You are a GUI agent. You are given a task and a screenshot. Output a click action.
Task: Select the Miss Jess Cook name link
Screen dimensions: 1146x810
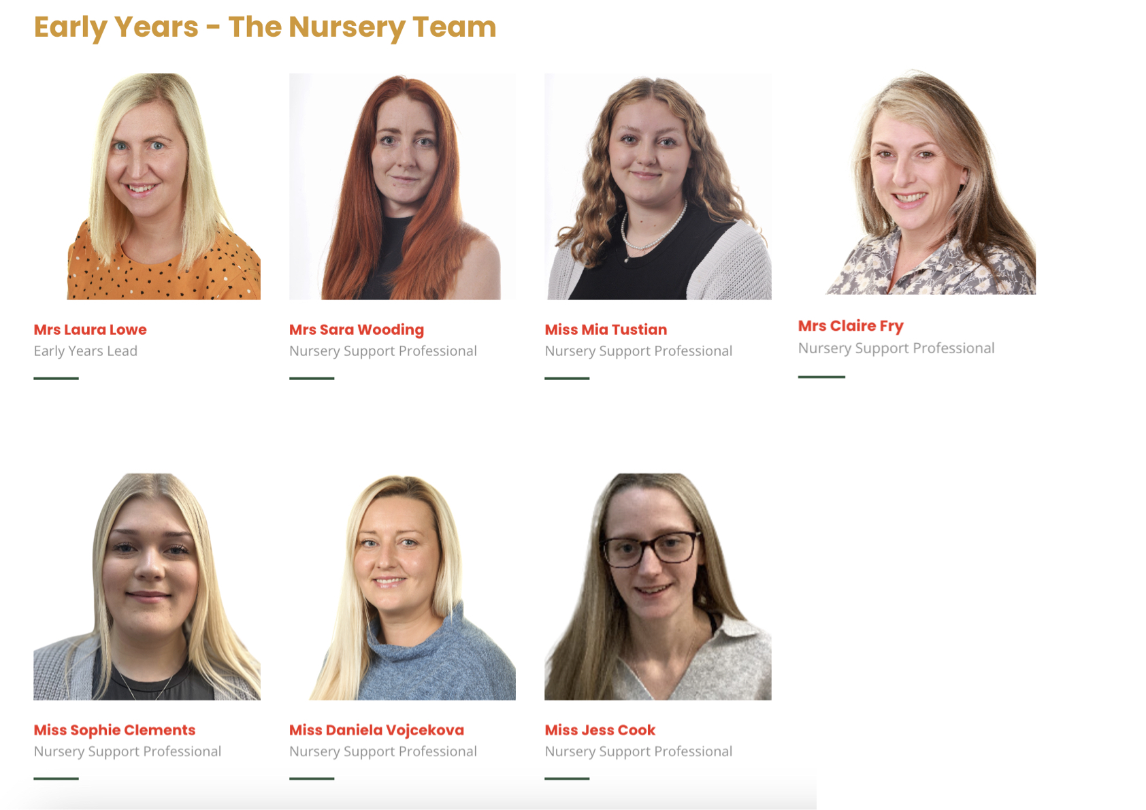pyautogui.click(x=600, y=730)
